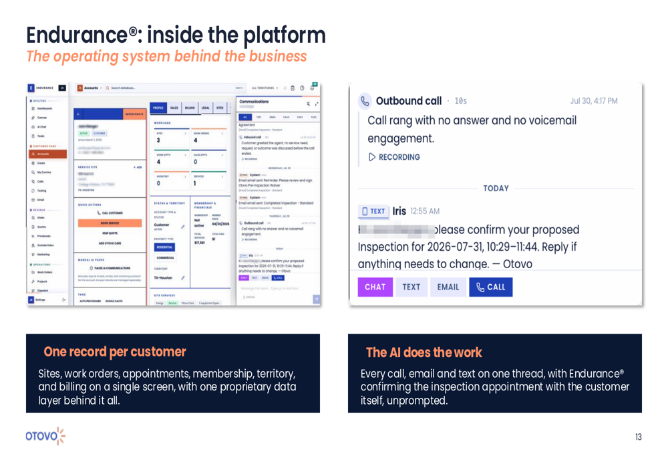Select Accounts in the Customer Care sidebar

47,154
